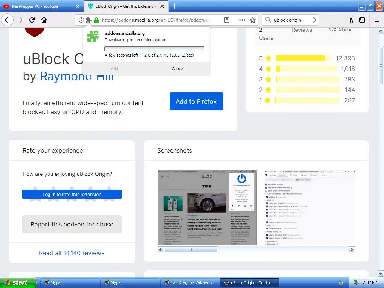384x288 pixels.
Task: Open the filter lists settings screenshot thumbnail
Action: click(x=310, y=207)
